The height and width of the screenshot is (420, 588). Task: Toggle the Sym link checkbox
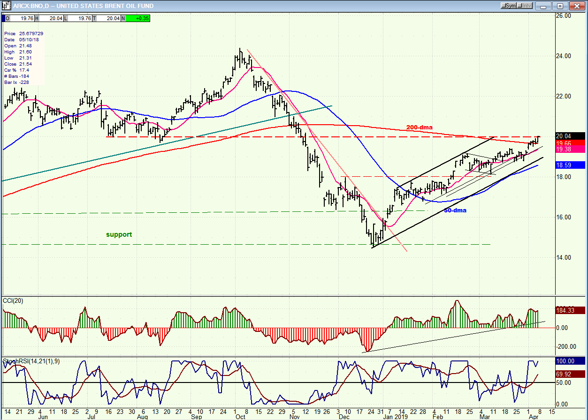[509, 6]
